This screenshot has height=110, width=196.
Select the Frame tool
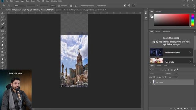2,31
